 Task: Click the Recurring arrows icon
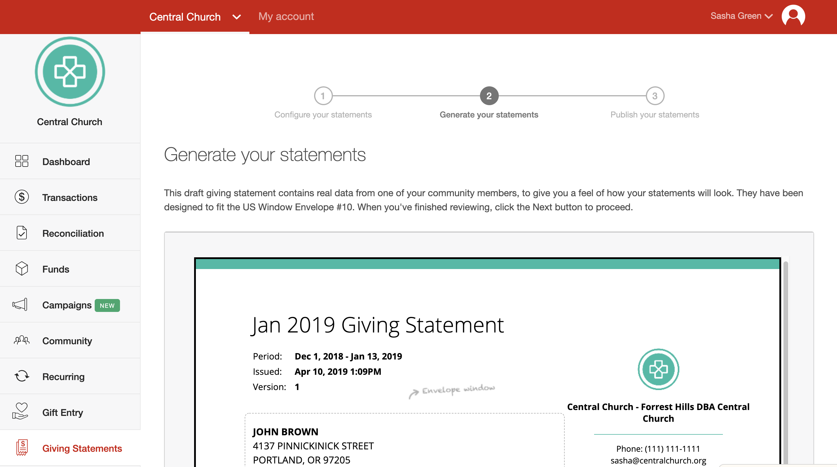pyautogui.click(x=21, y=376)
